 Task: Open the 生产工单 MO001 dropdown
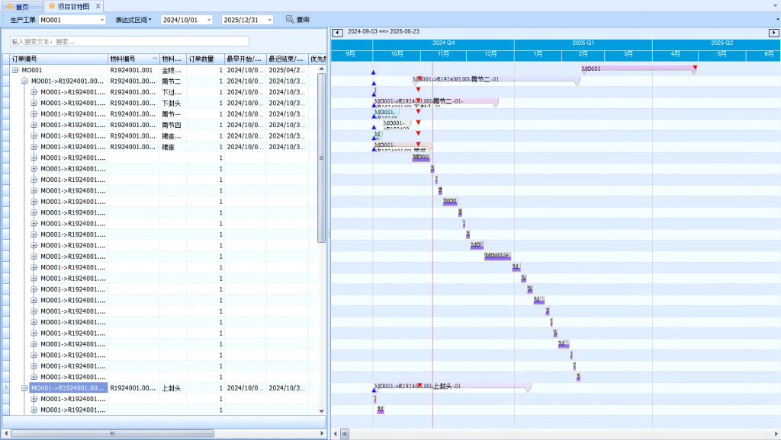102,20
